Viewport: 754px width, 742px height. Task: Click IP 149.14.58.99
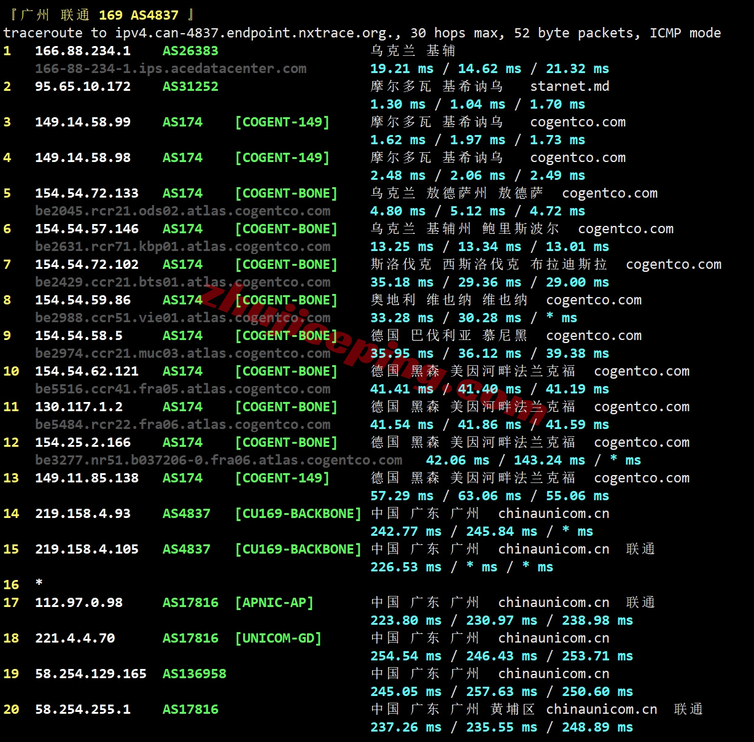[x=83, y=122]
